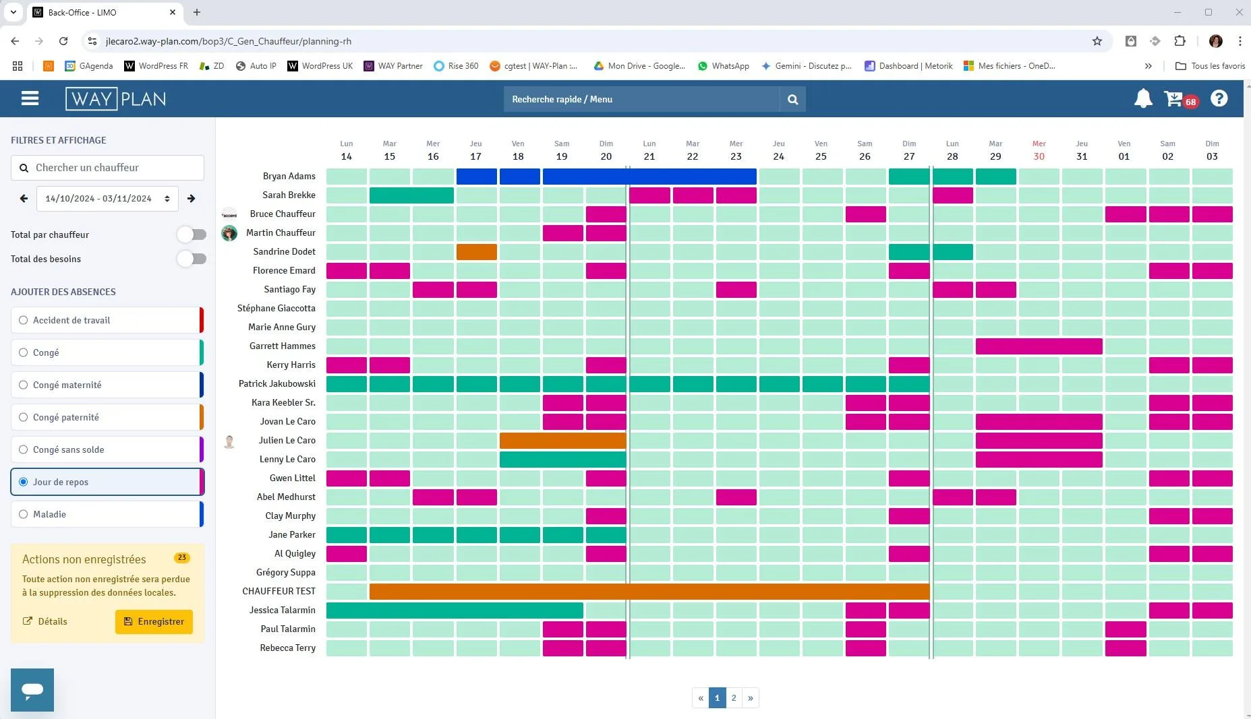Go to previous date range arrow

24,199
